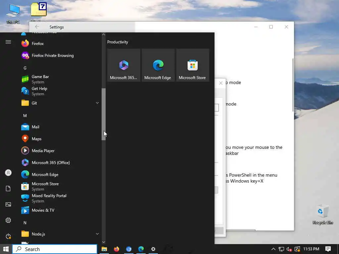This screenshot has height=254, width=339.
Task: Go back in the Settings window
Action: point(37,27)
